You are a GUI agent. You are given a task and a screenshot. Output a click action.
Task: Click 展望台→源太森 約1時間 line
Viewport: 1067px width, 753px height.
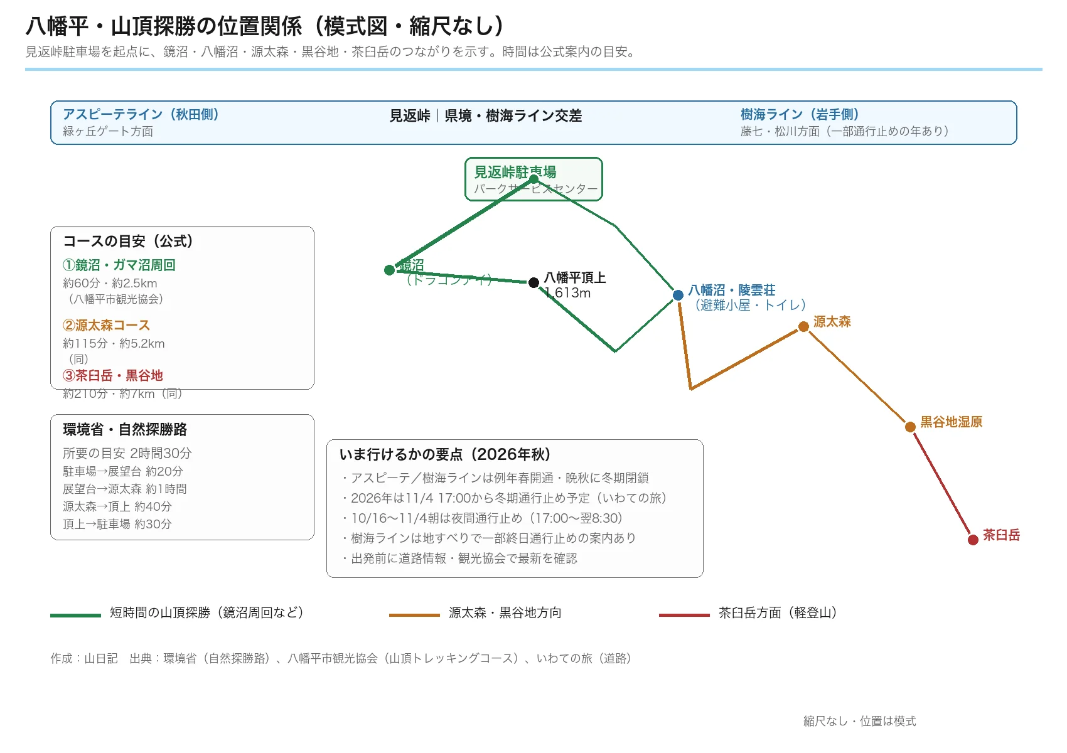coord(125,489)
